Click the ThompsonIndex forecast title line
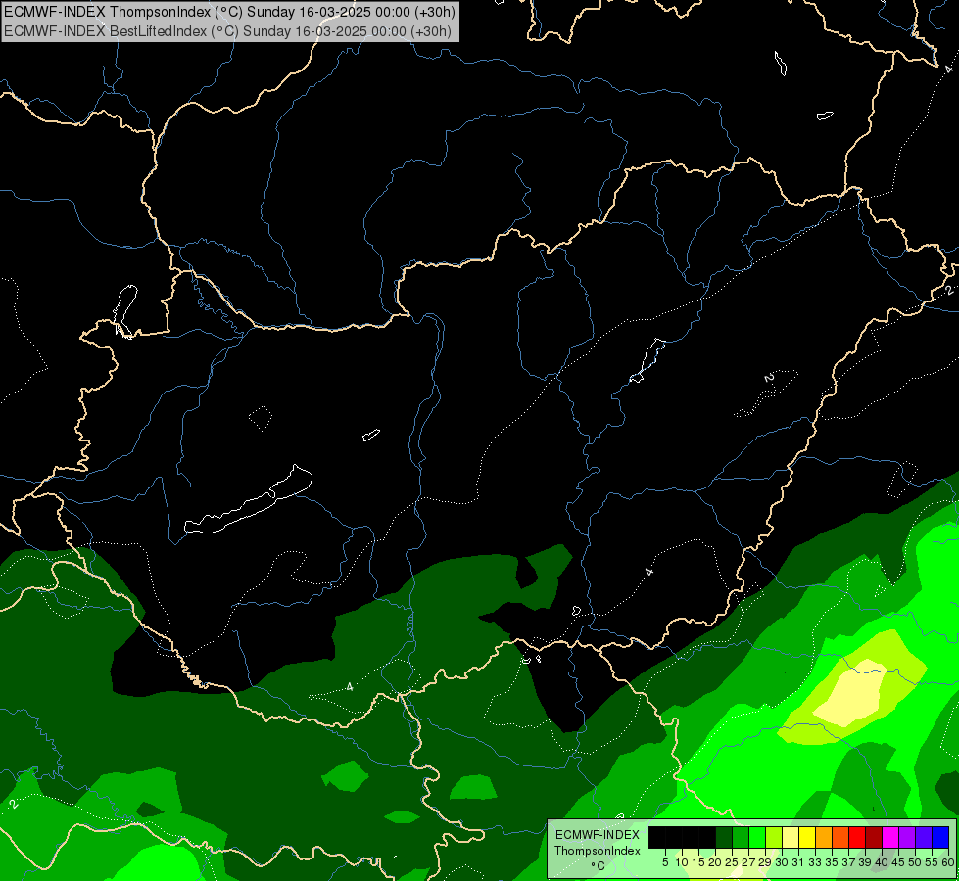 click(229, 12)
